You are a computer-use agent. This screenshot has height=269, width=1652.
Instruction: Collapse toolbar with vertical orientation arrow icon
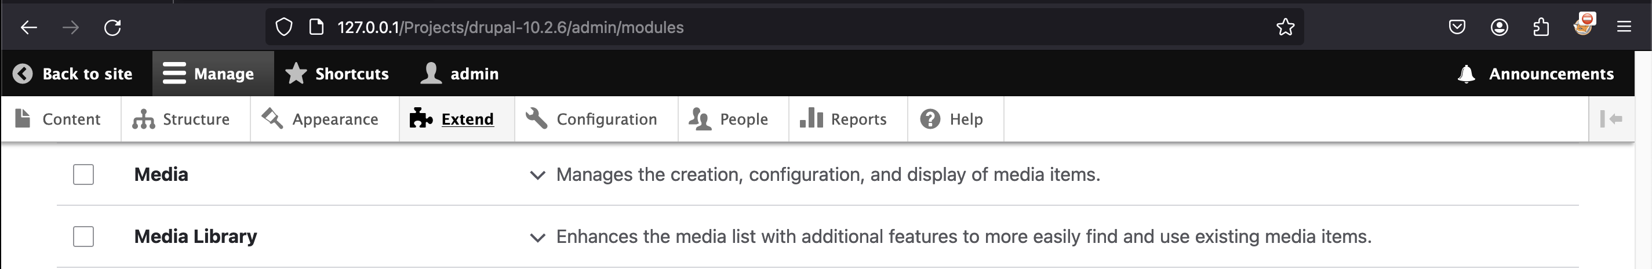(x=1611, y=119)
